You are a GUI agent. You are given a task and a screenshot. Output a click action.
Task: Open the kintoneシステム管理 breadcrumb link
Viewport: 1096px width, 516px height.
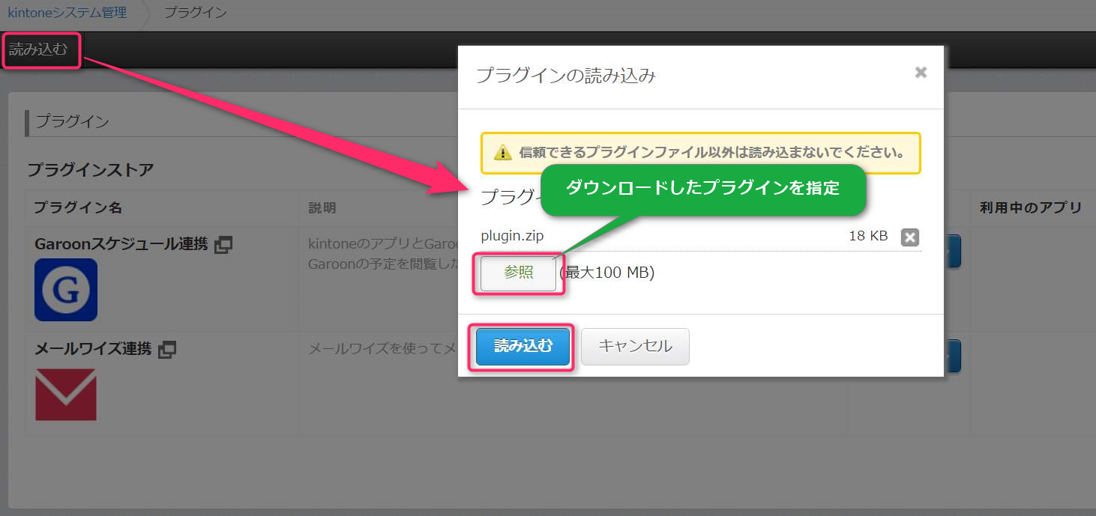click(67, 13)
